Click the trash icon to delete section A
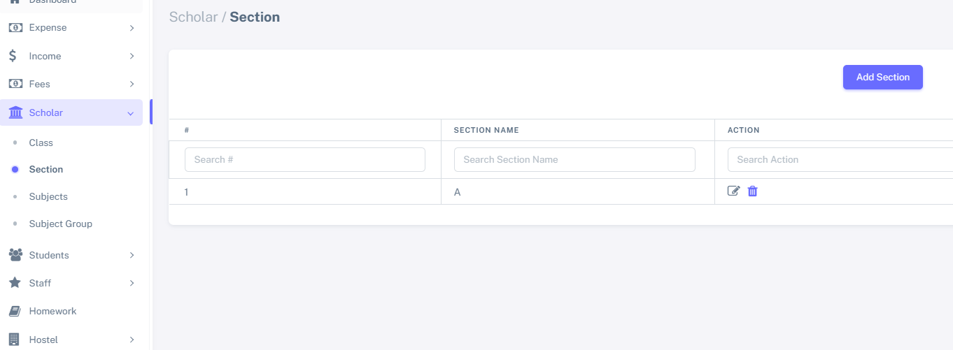This screenshot has width=953, height=350. pos(753,191)
